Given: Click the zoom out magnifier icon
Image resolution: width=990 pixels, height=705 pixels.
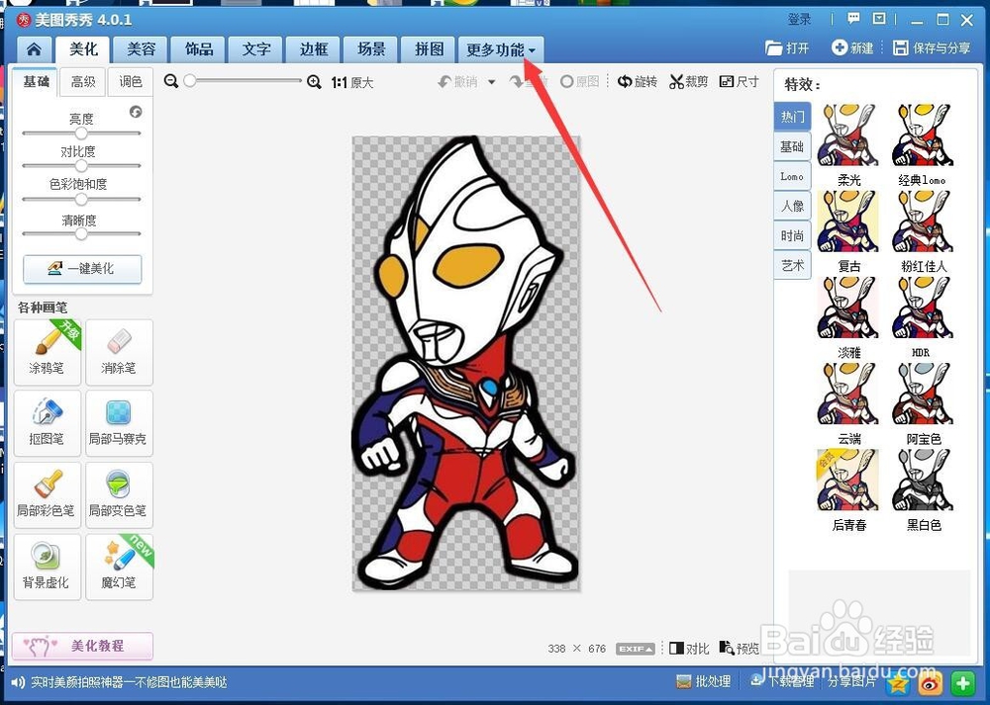Looking at the screenshot, I should (171, 81).
